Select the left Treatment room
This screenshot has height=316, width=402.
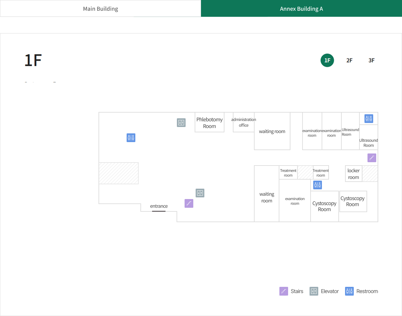point(288,173)
